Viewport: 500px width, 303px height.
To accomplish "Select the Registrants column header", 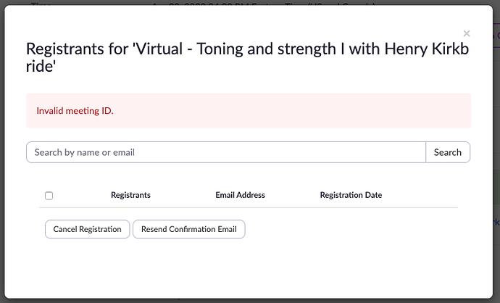I will 130,195.
